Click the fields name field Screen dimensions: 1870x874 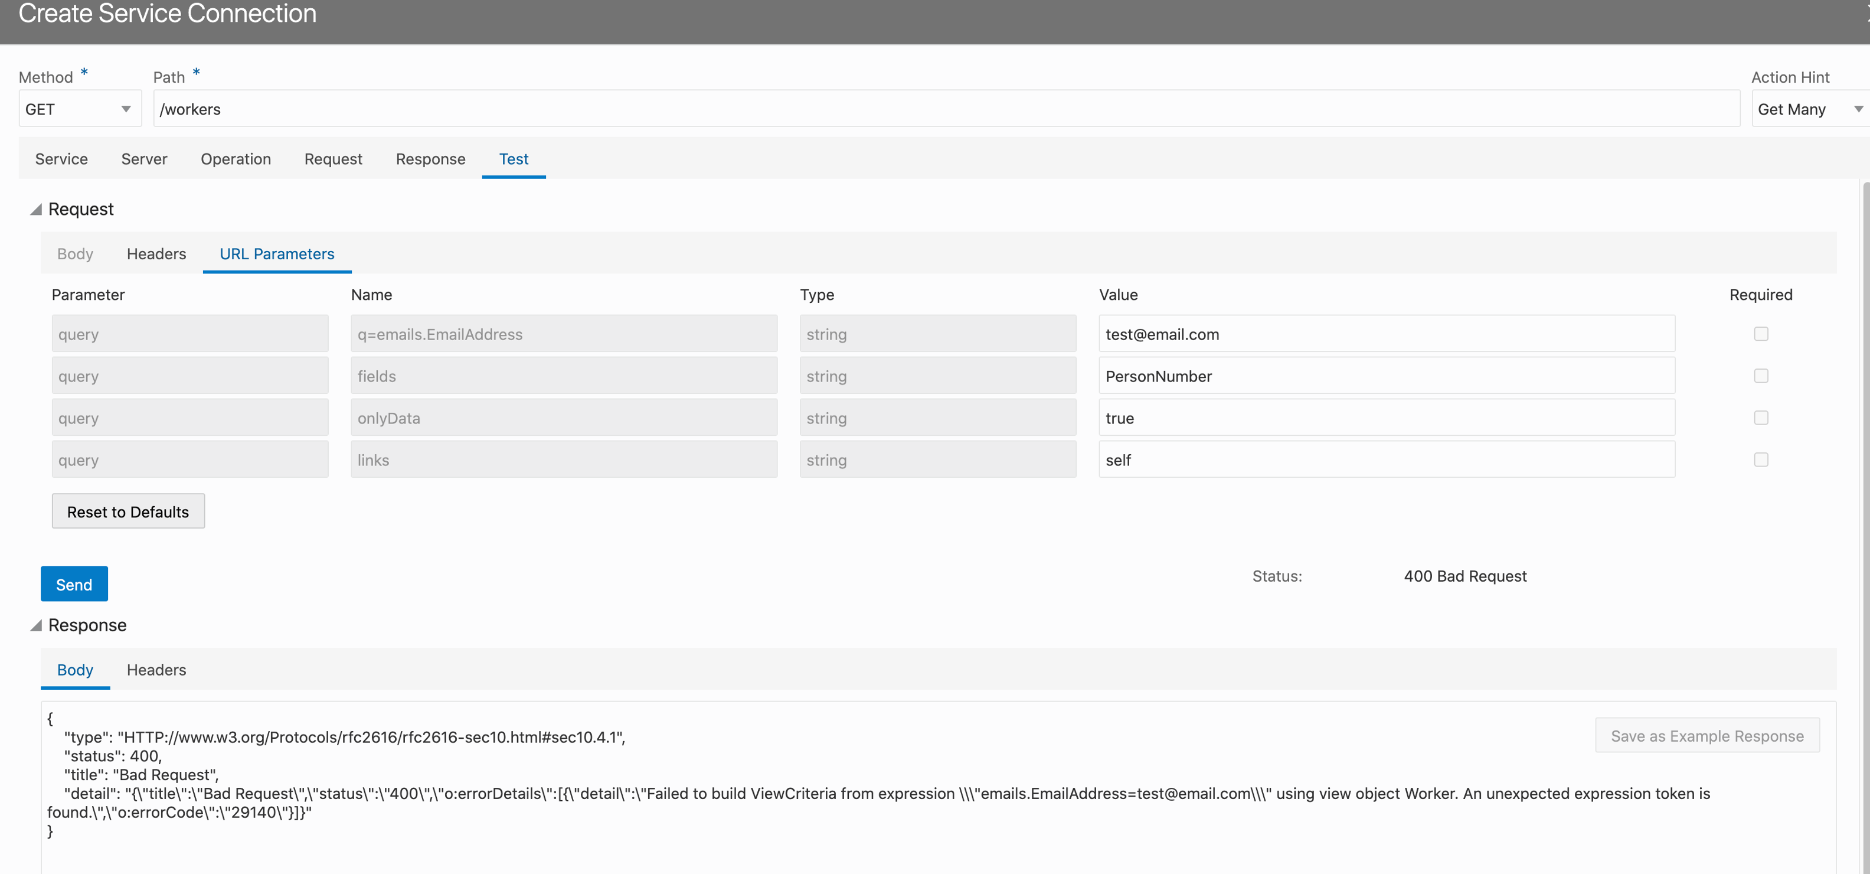[x=564, y=376]
